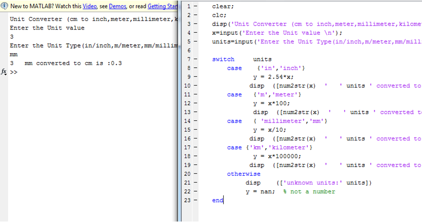Click the case {'millimeter','mm'} line

277,121
